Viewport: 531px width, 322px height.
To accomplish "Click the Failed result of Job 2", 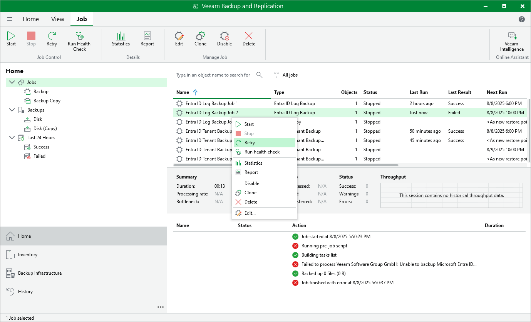I will 454,113.
